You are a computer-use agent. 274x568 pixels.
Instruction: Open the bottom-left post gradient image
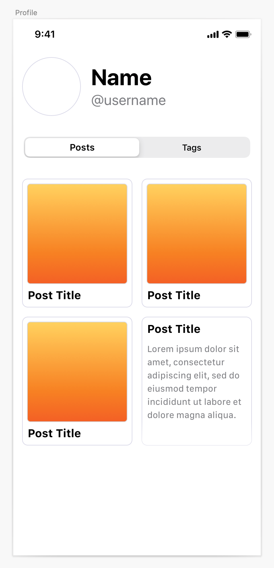[77, 372]
